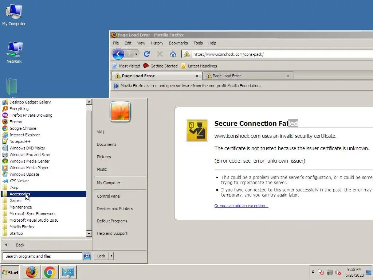Click the scroll up arrow of programs list
373x280 pixels.
click(x=89, y=102)
